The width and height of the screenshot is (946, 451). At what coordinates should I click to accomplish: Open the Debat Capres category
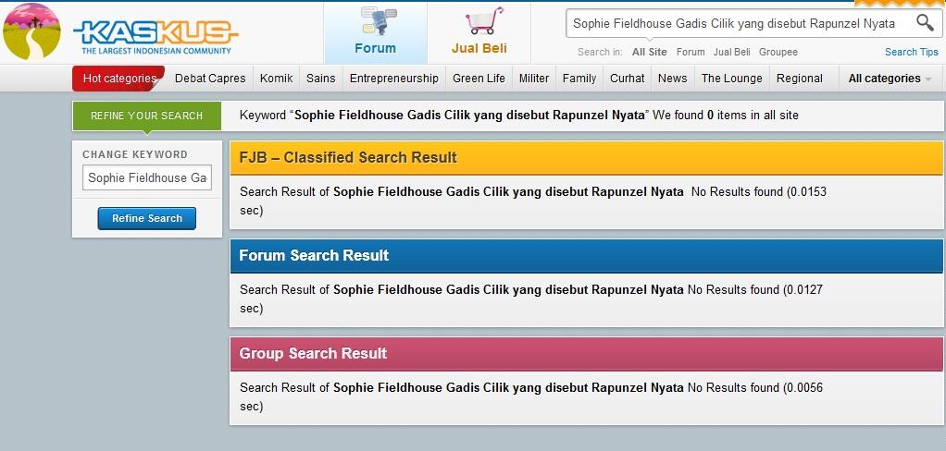point(210,79)
